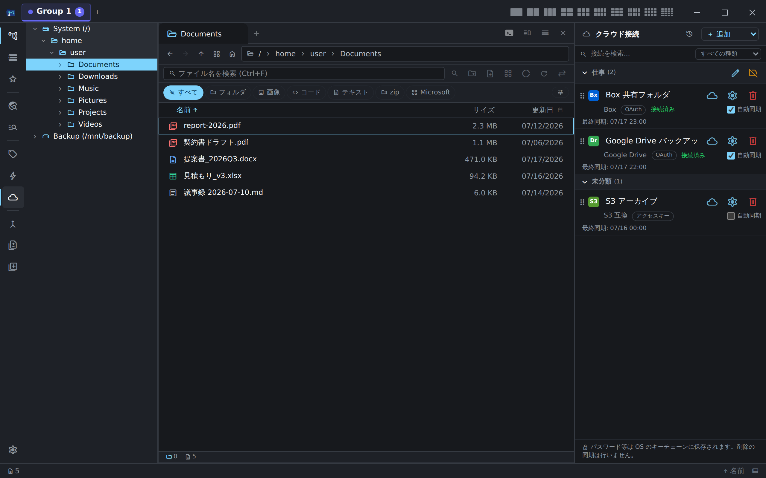This screenshot has width=766, height=478.
Task: Sort by 名前 column header
Action: pyautogui.click(x=187, y=110)
